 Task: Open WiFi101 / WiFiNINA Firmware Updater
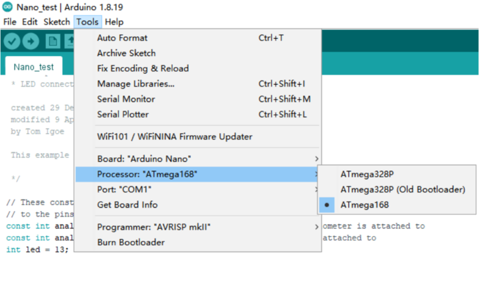(198, 137)
